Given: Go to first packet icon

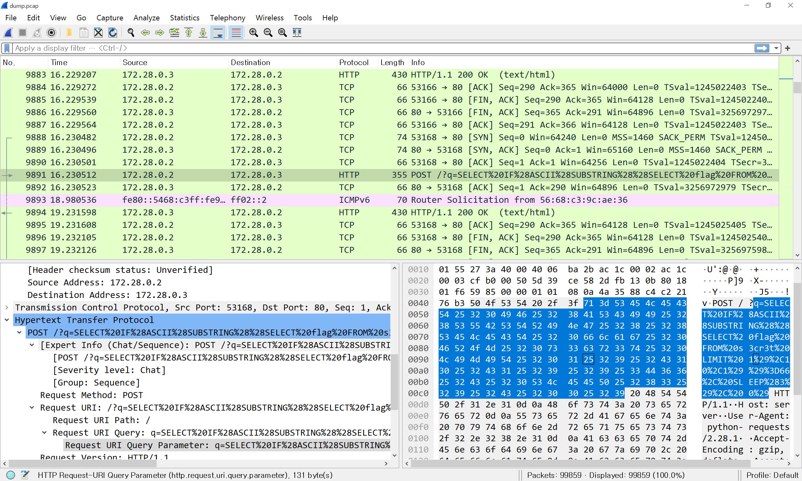Looking at the screenshot, I should tap(189, 33).
